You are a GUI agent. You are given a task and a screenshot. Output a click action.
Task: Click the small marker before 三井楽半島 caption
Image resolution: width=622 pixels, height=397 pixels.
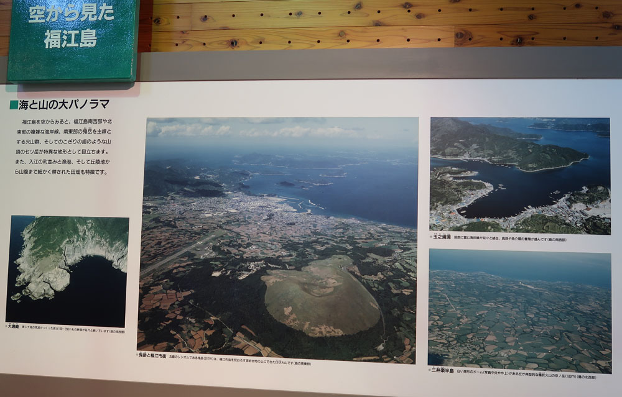point(430,370)
